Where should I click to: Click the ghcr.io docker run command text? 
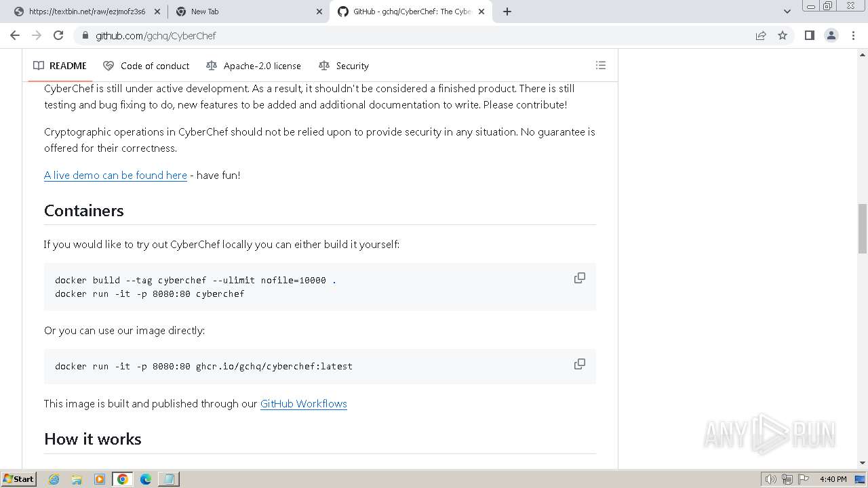pos(203,366)
